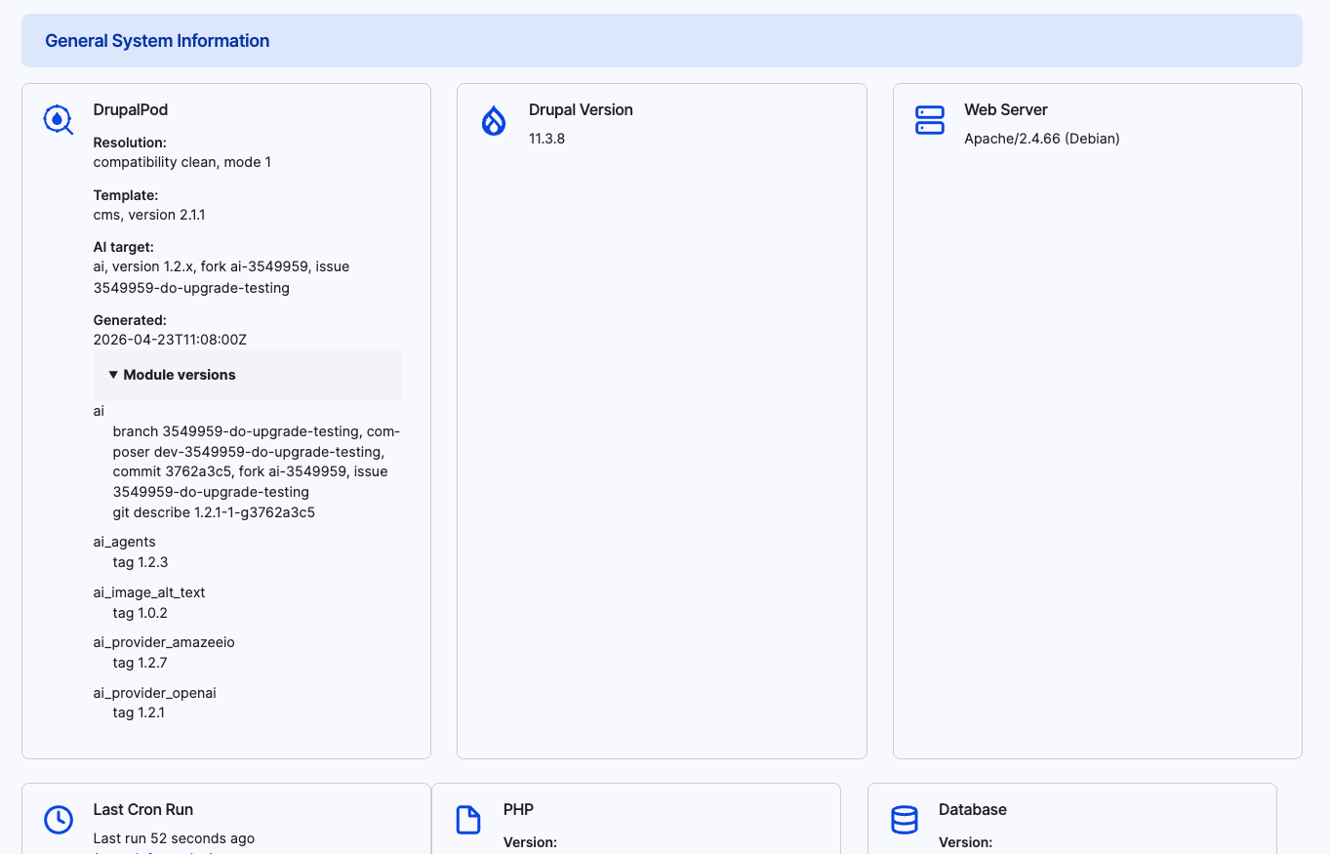Click the DrupalPod card title
The width and height of the screenshot is (1330, 854).
click(x=131, y=110)
